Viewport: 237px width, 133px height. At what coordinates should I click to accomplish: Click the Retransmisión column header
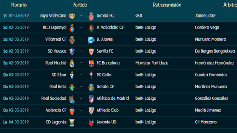(167, 5)
